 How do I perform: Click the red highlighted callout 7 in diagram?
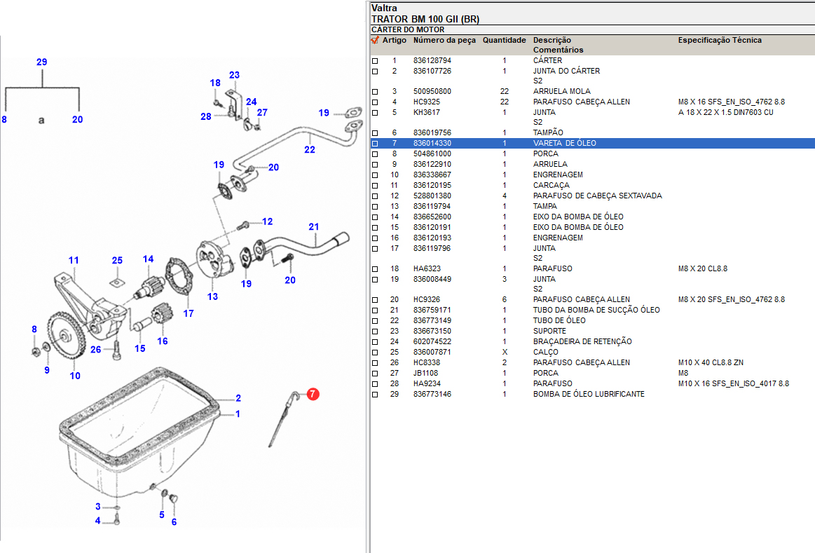[313, 394]
